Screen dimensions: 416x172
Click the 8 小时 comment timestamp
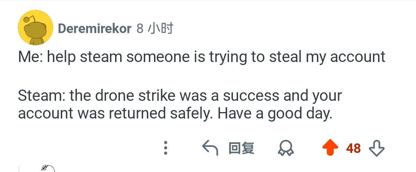pos(155,29)
